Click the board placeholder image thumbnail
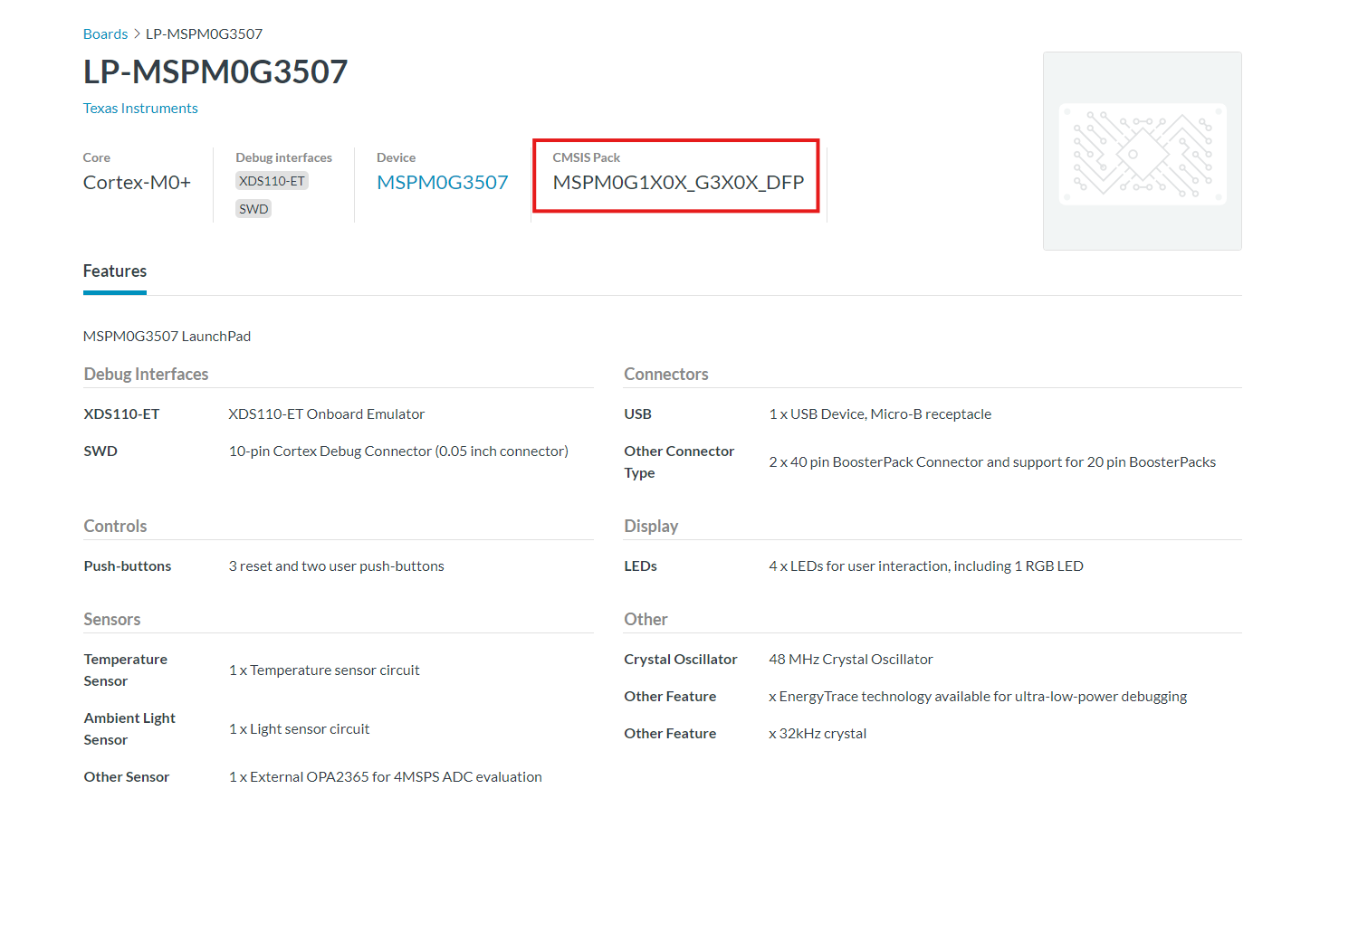1358x941 pixels. click(1143, 151)
